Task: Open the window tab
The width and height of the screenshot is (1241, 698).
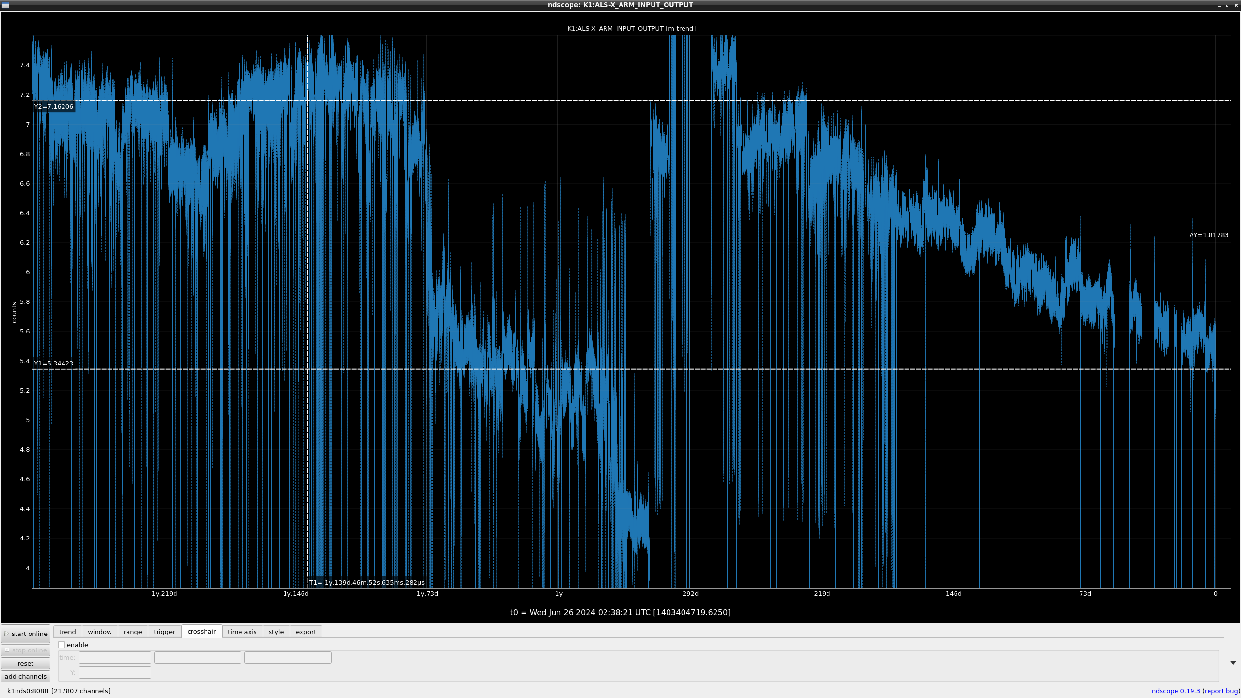Action: tap(100, 632)
